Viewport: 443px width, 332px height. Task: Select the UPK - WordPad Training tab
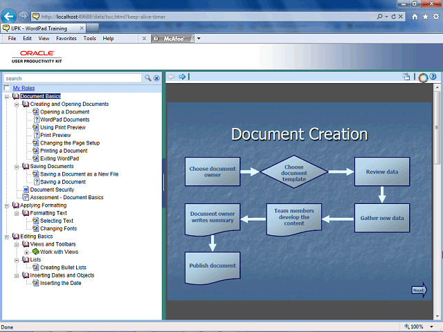point(43,28)
